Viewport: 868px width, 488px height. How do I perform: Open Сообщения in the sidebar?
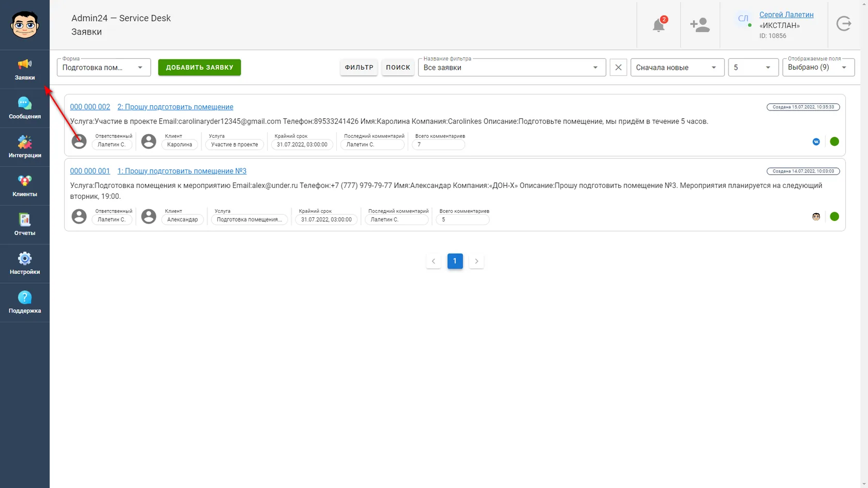(x=25, y=108)
